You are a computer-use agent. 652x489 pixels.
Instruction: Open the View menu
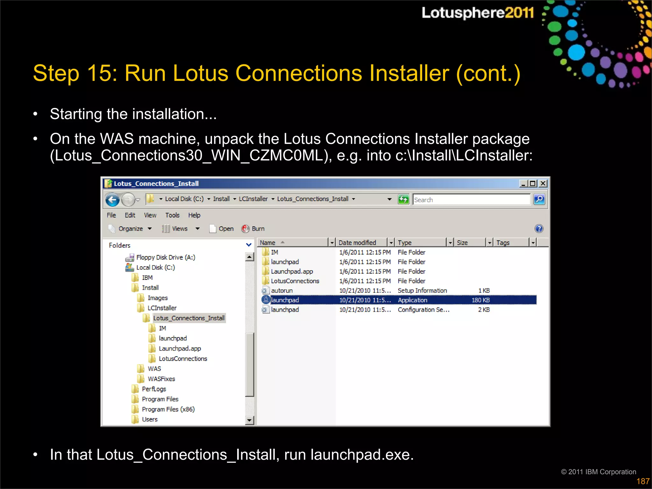pos(150,215)
